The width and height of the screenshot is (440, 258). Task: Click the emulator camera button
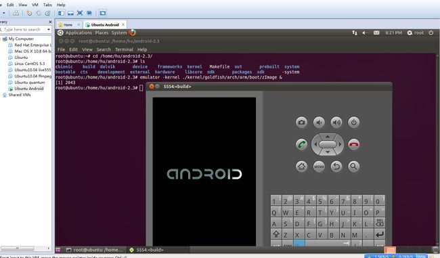tap(301, 123)
